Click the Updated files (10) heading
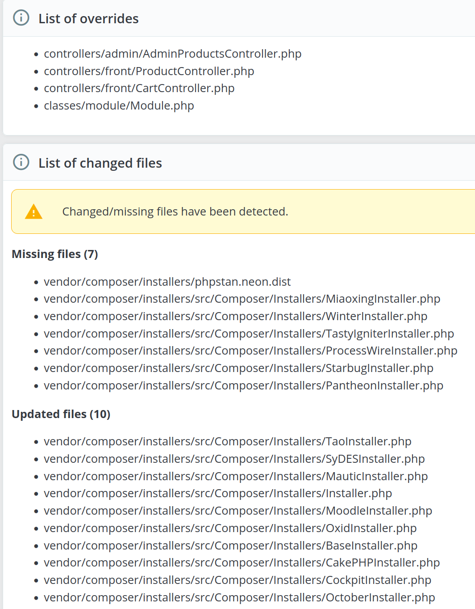 pyautogui.click(x=61, y=414)
